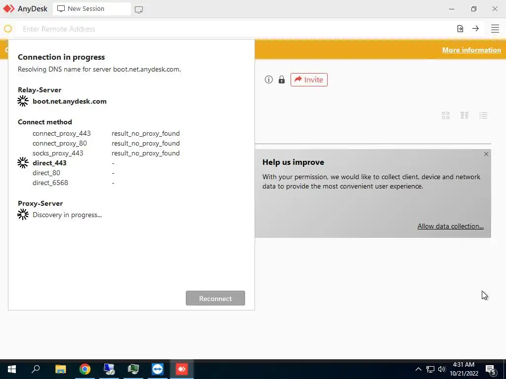Click spinner beside Discovery in progress
The width and height of the screenshot is (506, 379).
pos(23,214)
